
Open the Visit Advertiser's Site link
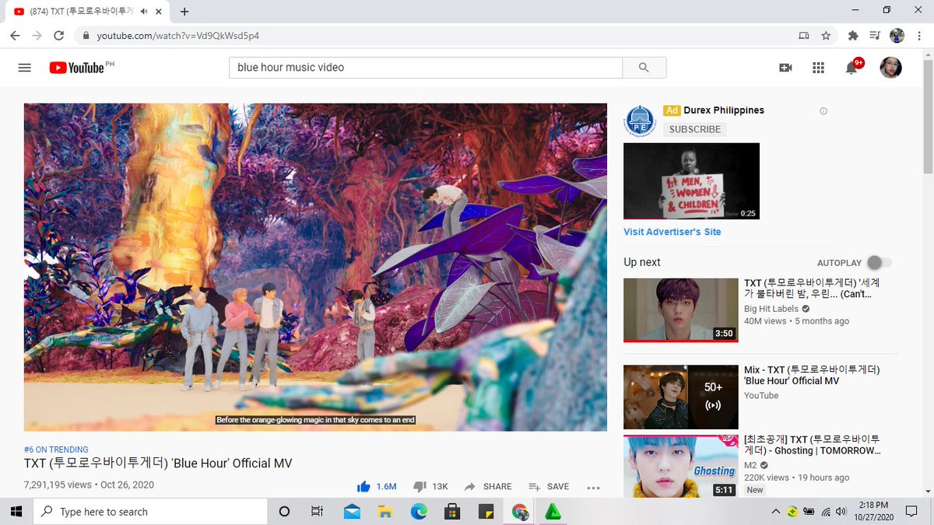672,232
